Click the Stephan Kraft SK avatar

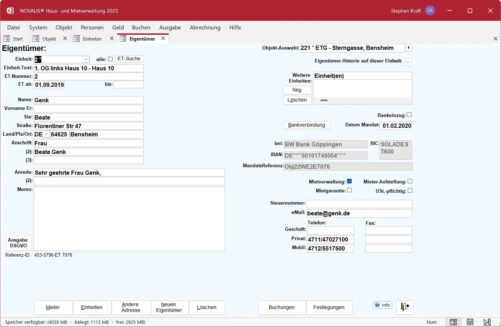tap(430, 11)
